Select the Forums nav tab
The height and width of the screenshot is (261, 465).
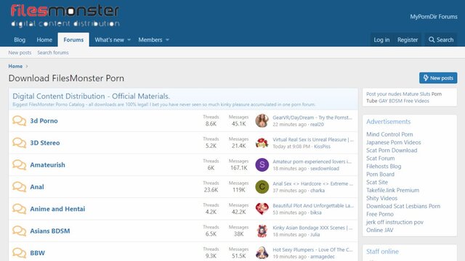(x=73, y=40)
